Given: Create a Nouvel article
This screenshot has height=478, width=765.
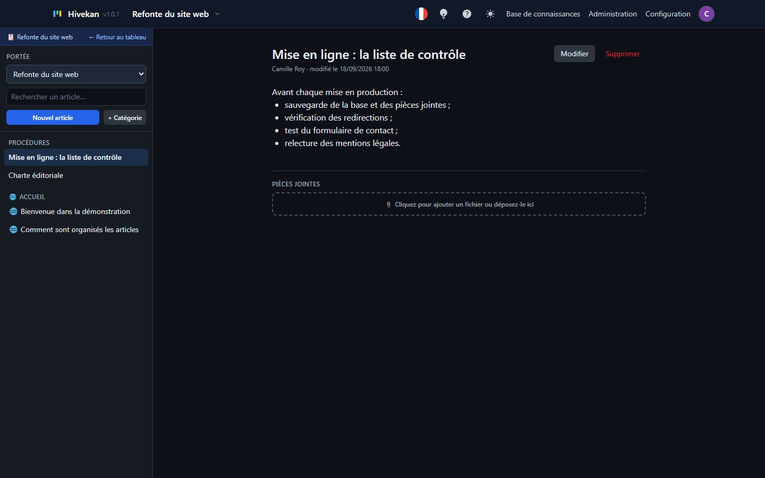Looking at the screenshot, I should (53, 117).
